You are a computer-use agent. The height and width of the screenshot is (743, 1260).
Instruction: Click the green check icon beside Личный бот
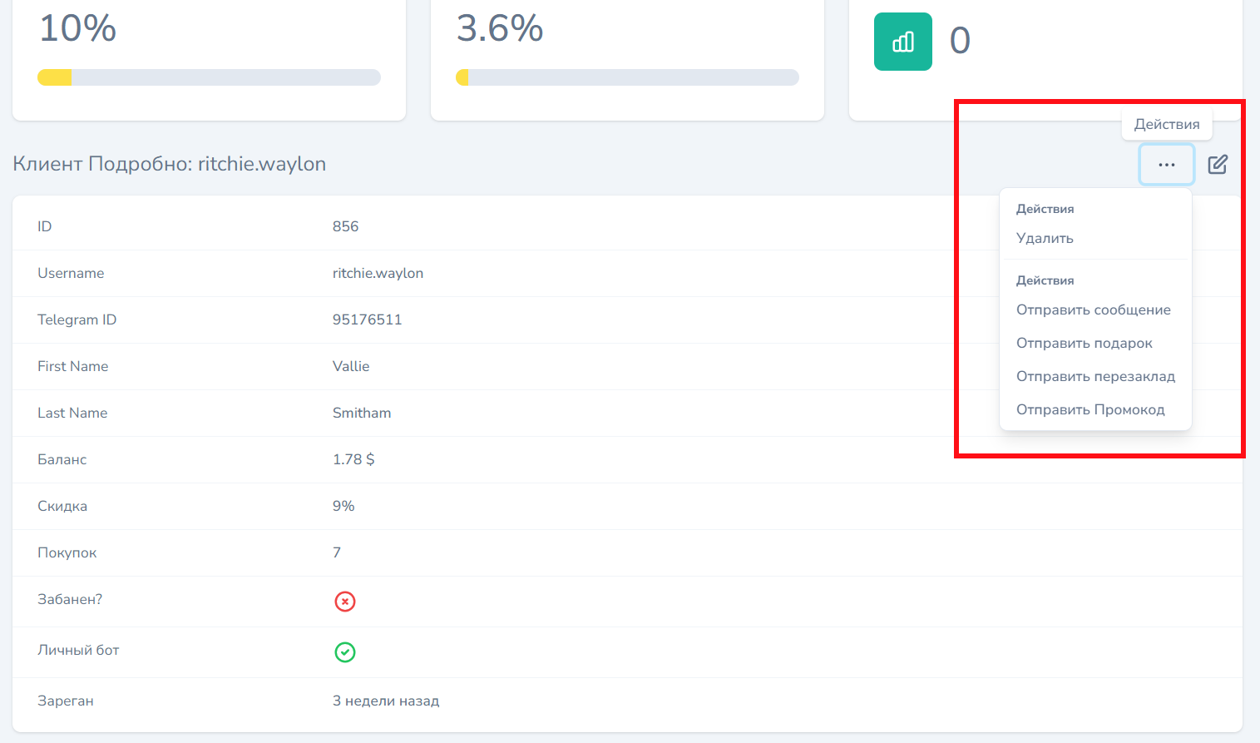[x=345, y=652]
